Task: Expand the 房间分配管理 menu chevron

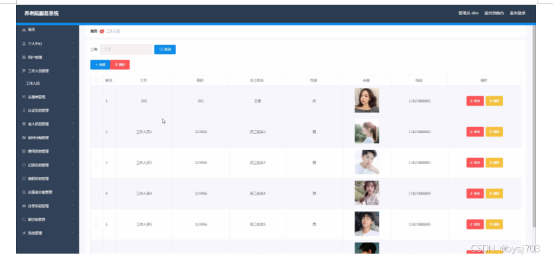Action: pyautogui.click(x=73, y=137)
